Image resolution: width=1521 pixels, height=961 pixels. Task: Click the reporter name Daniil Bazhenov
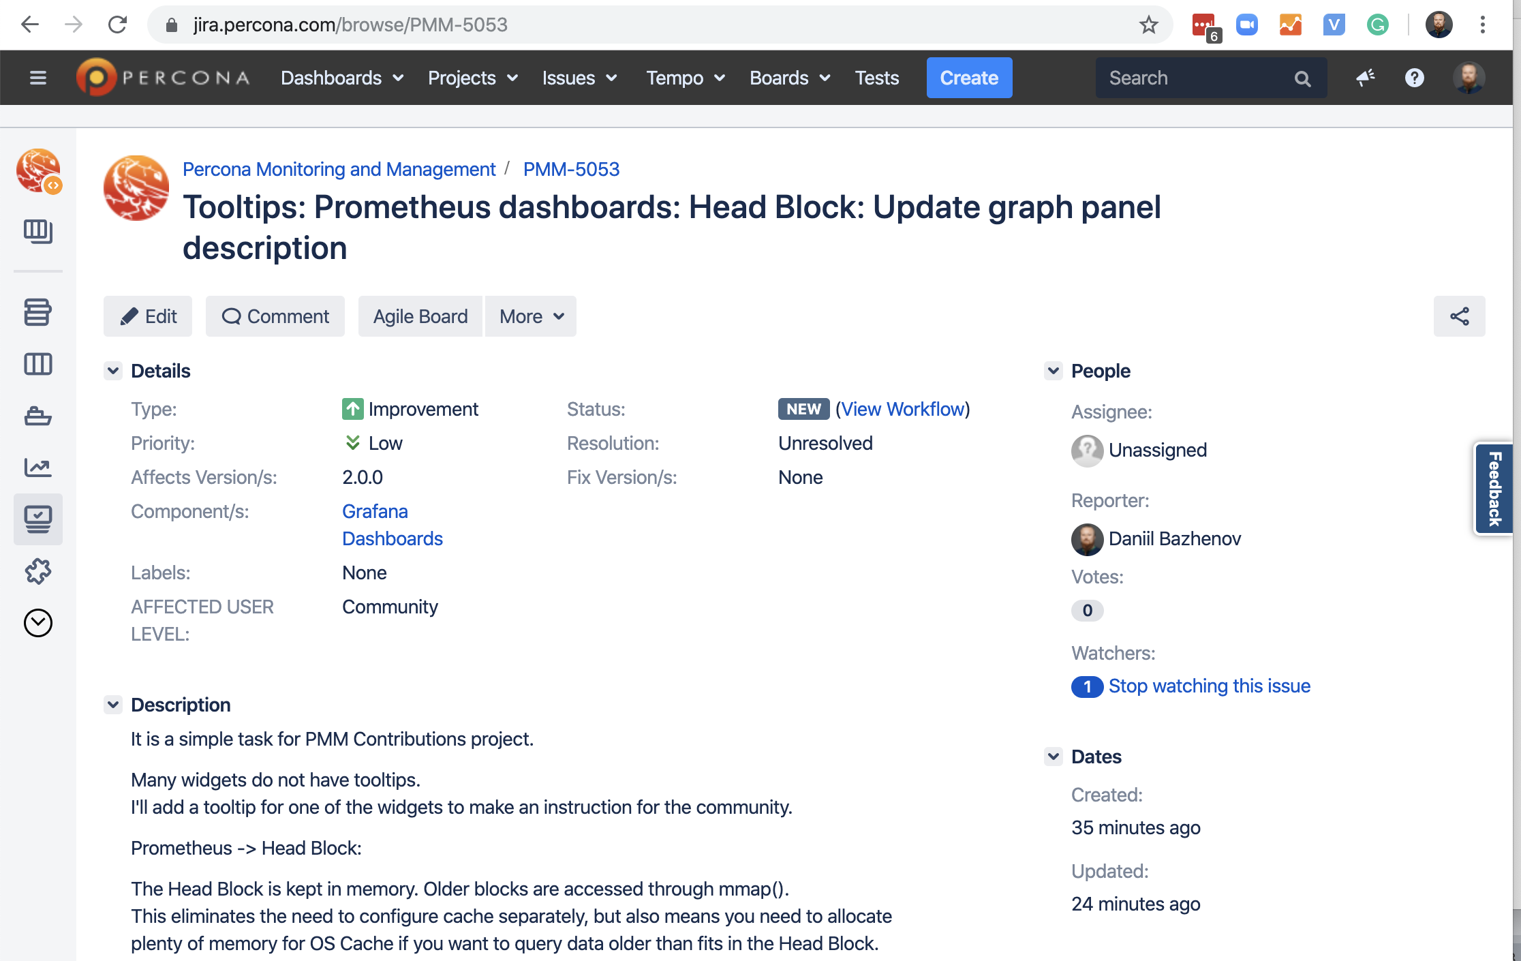1175,538
